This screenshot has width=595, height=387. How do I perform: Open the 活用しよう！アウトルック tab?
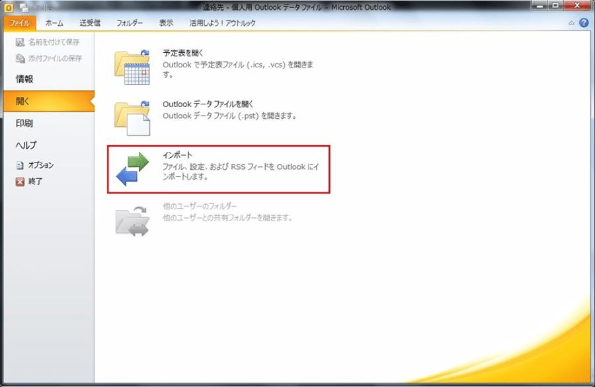(222, 23)
